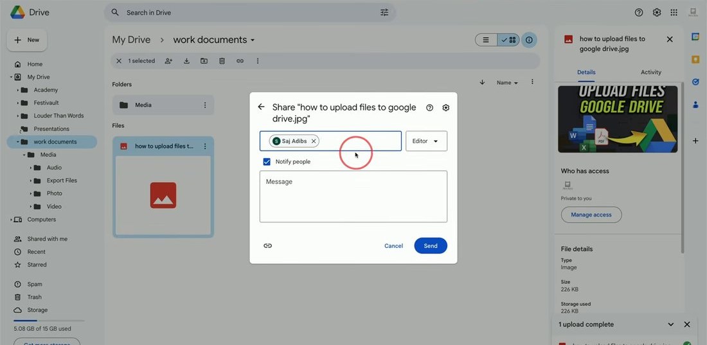Screen dimensions: 707x345
Task: Click the trash icon in selection toolbar
Action: click(222, 61)
